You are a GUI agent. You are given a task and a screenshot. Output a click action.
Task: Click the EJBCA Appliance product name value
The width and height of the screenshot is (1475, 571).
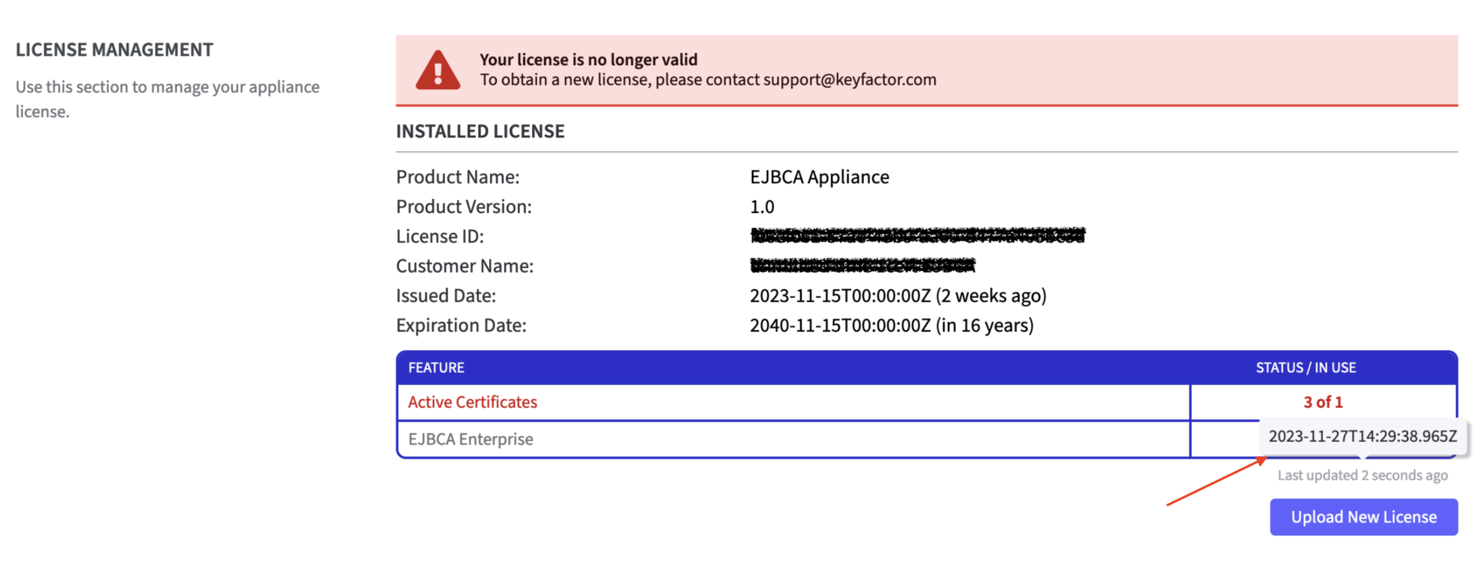pos(819,177)
